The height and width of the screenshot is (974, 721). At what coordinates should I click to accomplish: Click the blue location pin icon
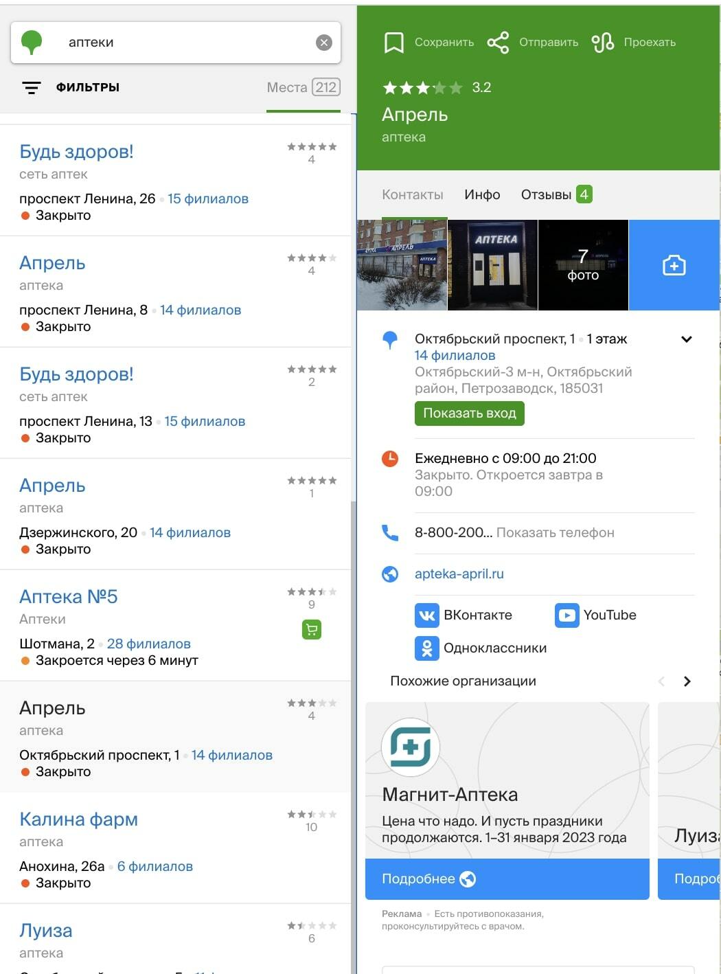click(x=390, y=339)
